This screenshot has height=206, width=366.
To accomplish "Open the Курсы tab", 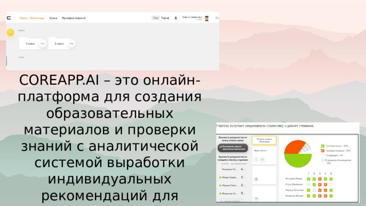I will tap(53, 18).
